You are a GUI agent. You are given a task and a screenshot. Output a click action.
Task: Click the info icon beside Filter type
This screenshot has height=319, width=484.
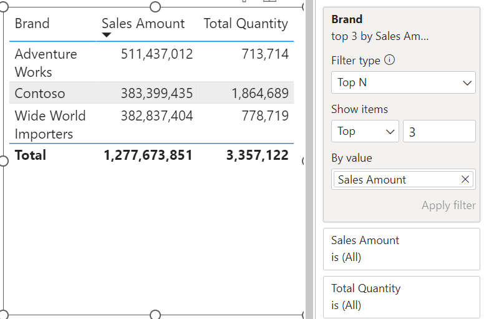[390, 61]
